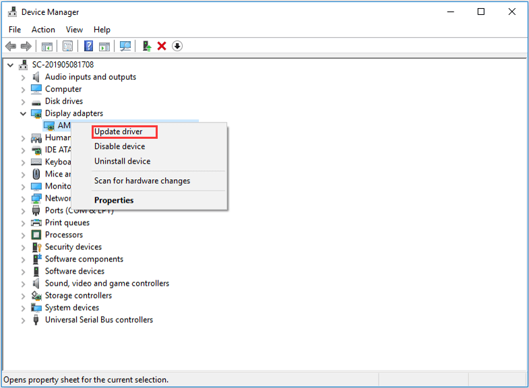Open the View menu
This screenshot has height=388, width=529.
point(74,30)
